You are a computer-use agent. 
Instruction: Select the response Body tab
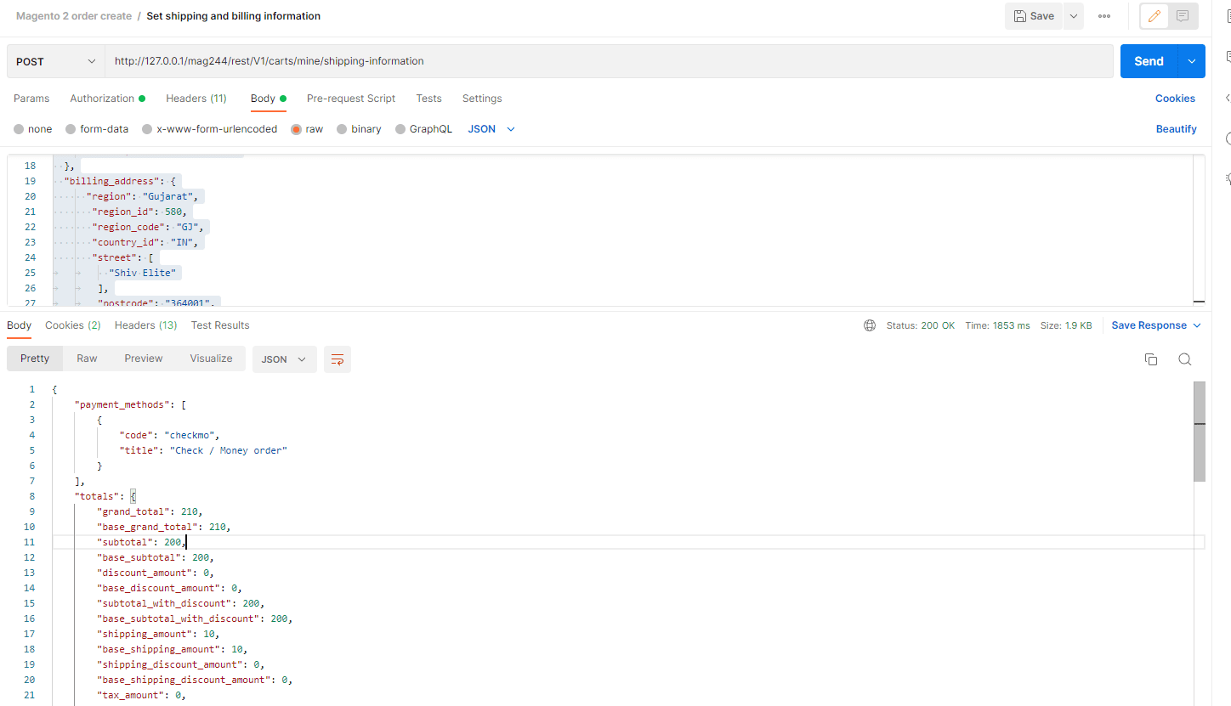pyautogui.click(x=19, y=325)
